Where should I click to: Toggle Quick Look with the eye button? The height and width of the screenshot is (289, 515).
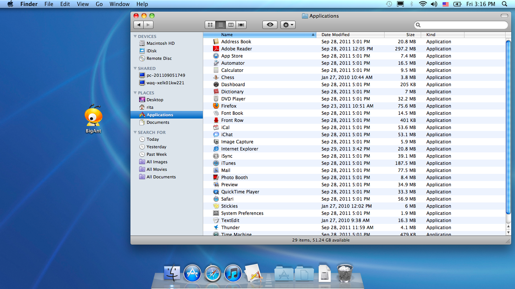pyautogui.click(x=270, y=25)
